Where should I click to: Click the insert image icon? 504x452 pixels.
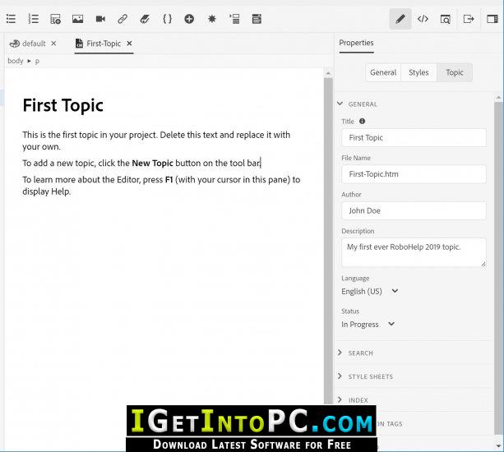pyautogui.click(x=77, y=19)
